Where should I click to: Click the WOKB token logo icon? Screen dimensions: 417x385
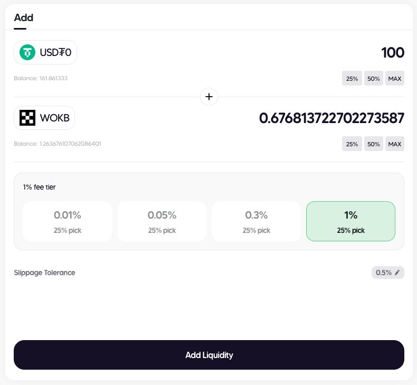[27, 118]
